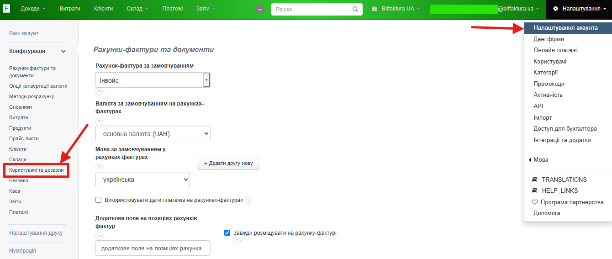Open основна валюта (UAH) currency dropdown
The image size is (612, 259).
[153, 133]
